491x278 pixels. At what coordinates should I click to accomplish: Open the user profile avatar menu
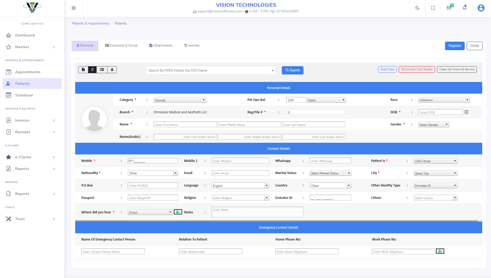481,8
